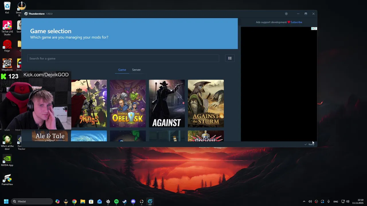The width and height of the screenshot is (367, 206).
Task: Switch to the Game tab
Action: 122,70
